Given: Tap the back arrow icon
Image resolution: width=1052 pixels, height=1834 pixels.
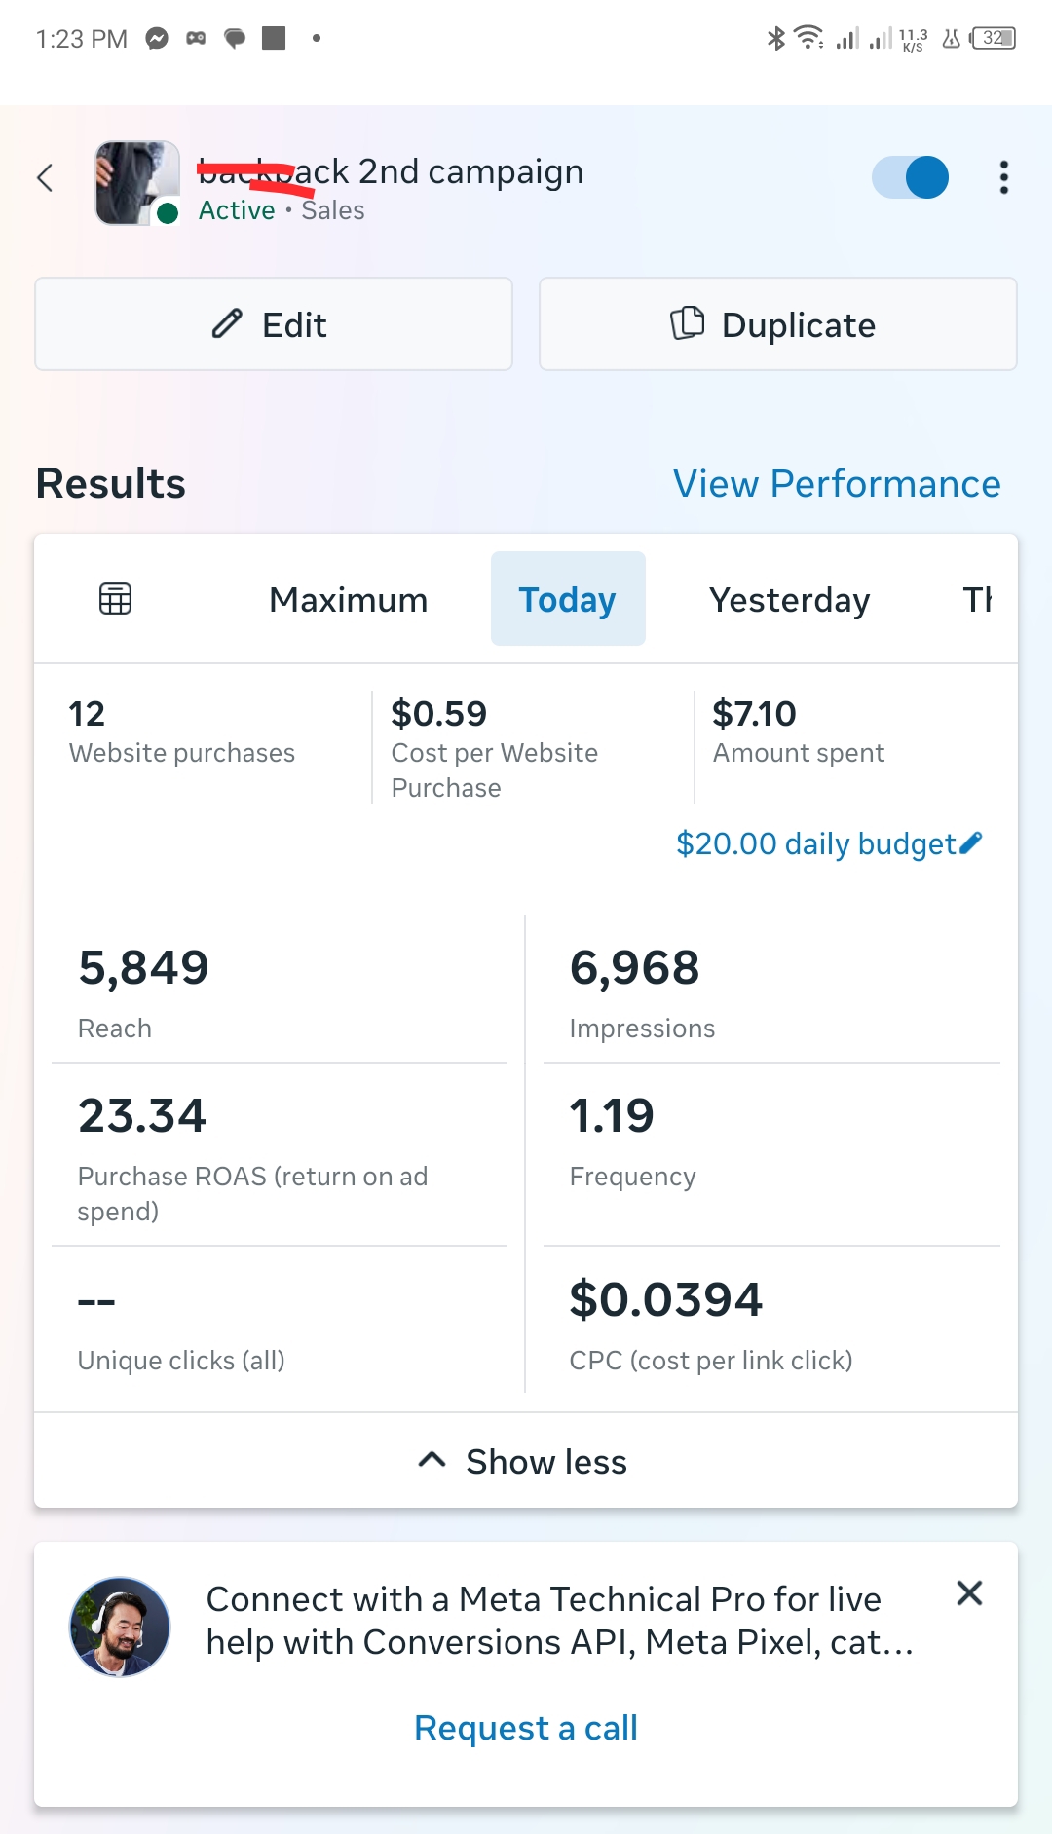Looking at the screenshot, I should click(x=45, y=177).
